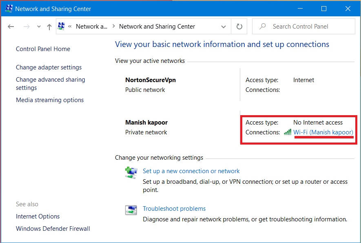Click the Troubleshoot problems icon
Screen dimensions: 361x243
click(x=131, y=210)
